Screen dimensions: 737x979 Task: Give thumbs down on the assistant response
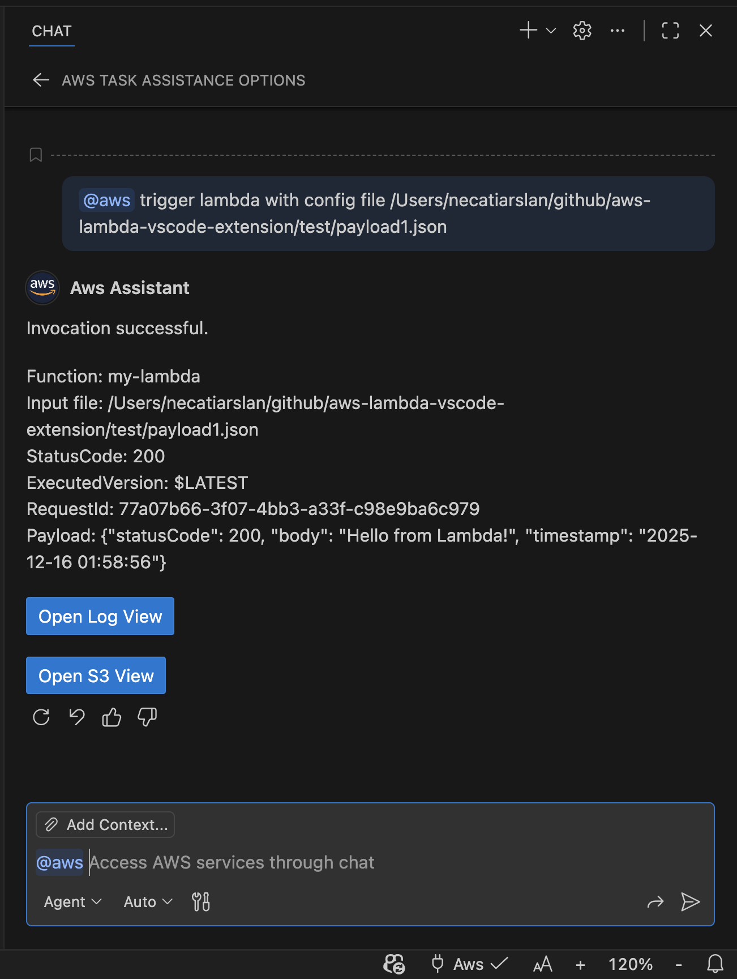(147, 717)
